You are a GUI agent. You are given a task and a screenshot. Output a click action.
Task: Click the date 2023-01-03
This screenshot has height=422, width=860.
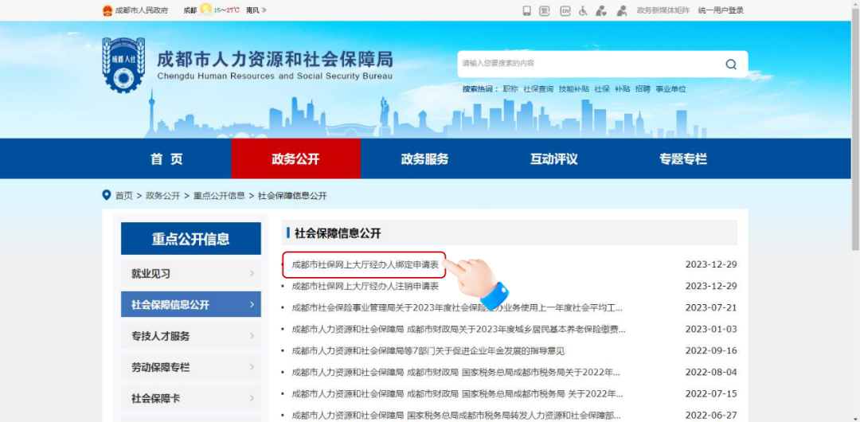point(711,330)
